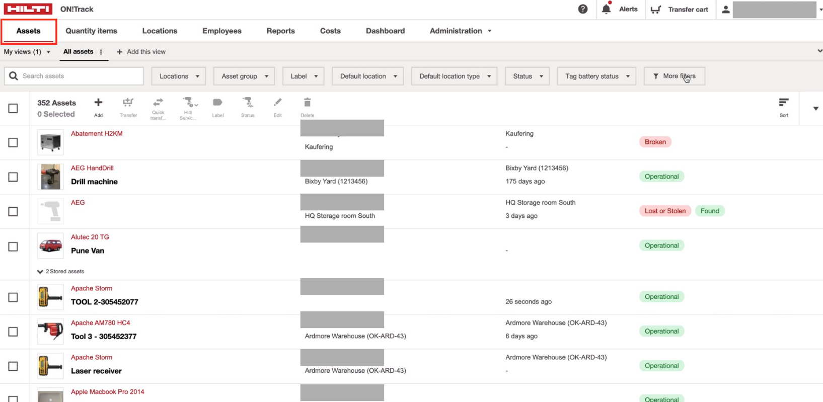Image resolution: width=823 pixels, height=402 pixels.
Task: Toggle the select all assets checkbox
Action: coord(13,108)
